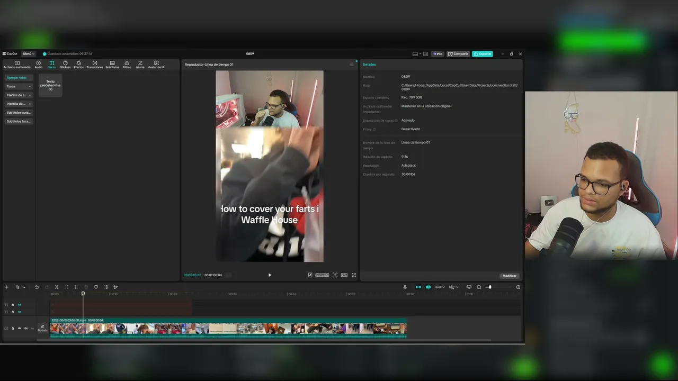This screenshot has width=678, height=381.
Task: Click the info icon beside Proxy
Action: point(374,129)
